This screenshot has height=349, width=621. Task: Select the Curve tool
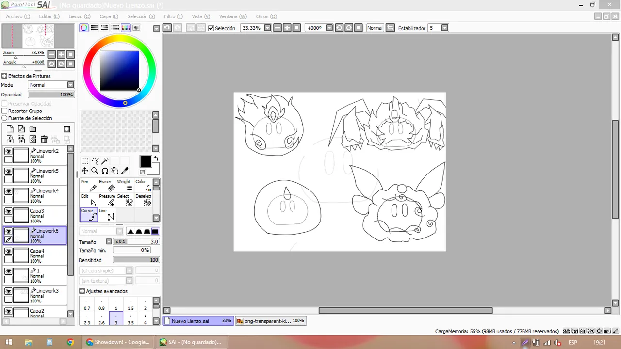89,214
